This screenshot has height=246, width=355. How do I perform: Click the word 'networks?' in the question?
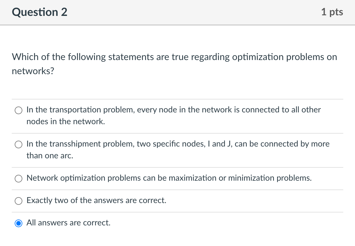click(x=32, y=71)
